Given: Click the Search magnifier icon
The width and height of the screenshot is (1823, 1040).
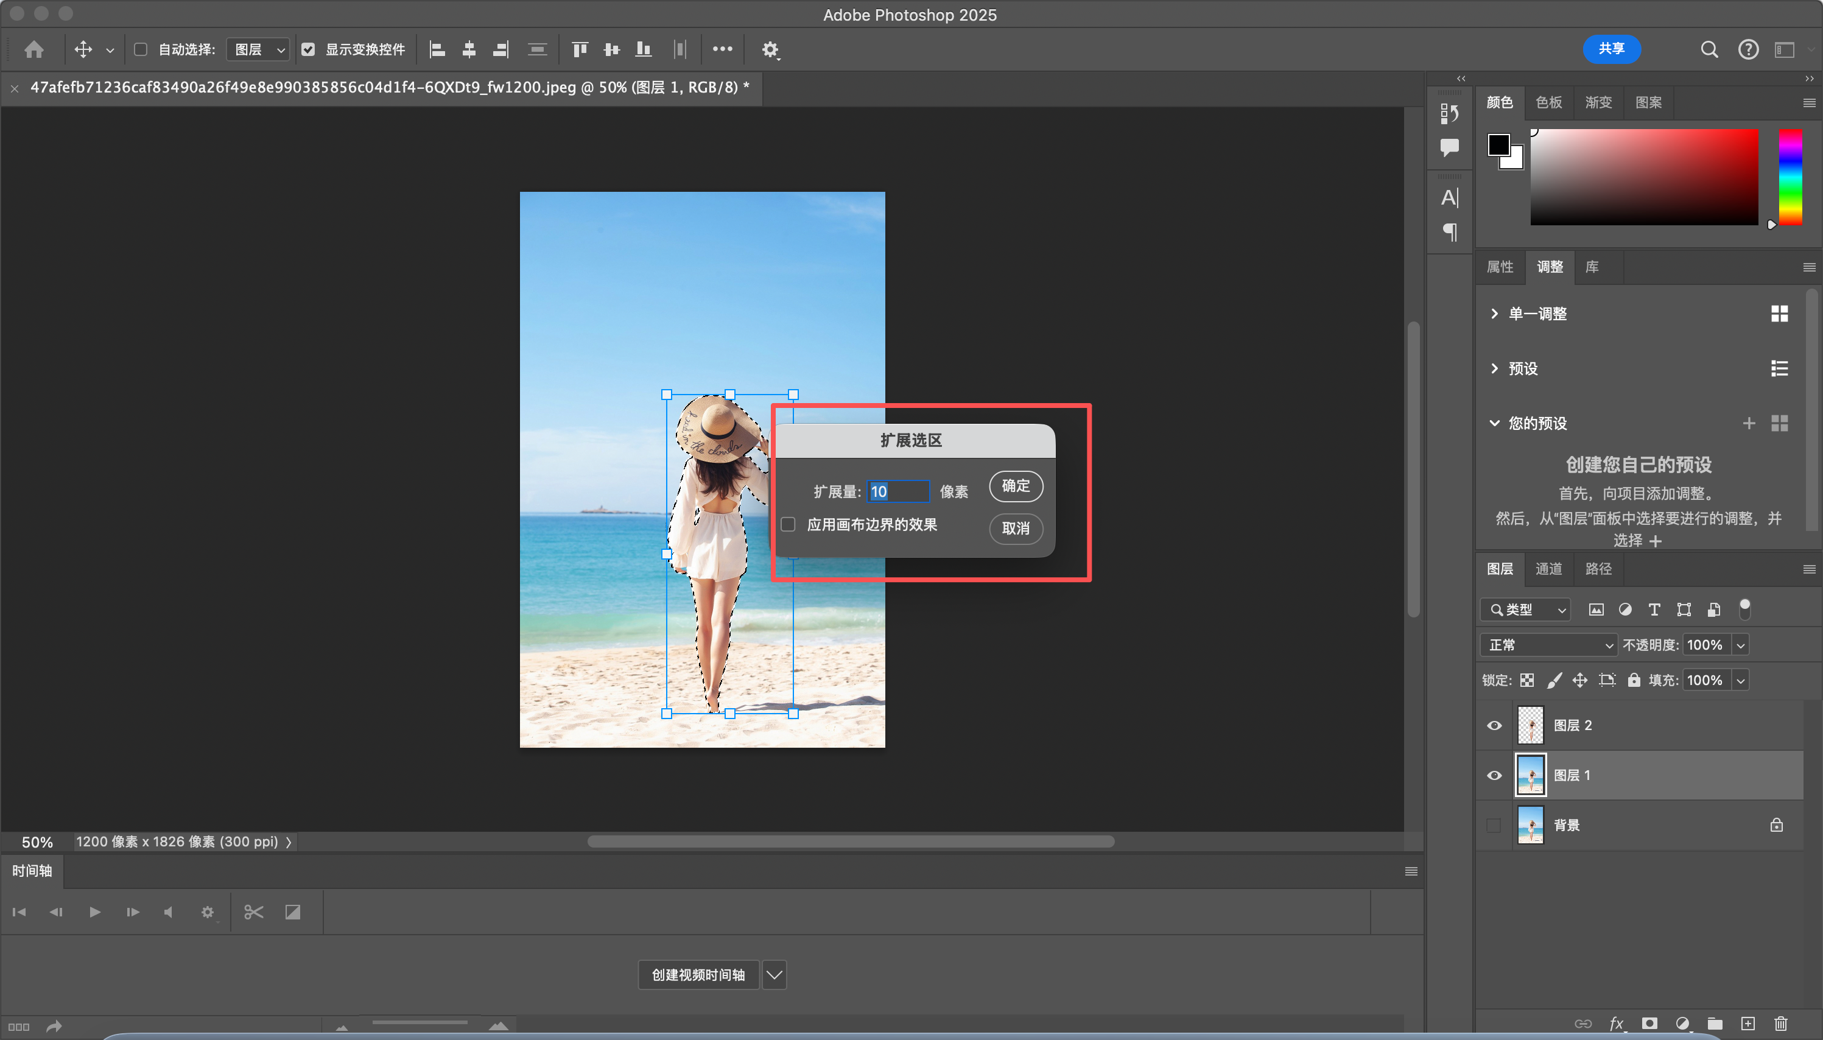Looking at the screenshot, I should pyautogui.click(x=1709, y=49).
